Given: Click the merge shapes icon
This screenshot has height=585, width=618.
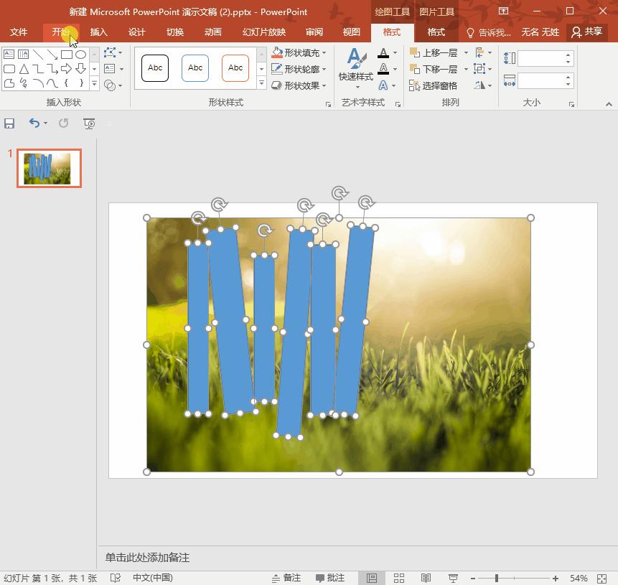Looking at the screenshot, I should tap(110, 85).
